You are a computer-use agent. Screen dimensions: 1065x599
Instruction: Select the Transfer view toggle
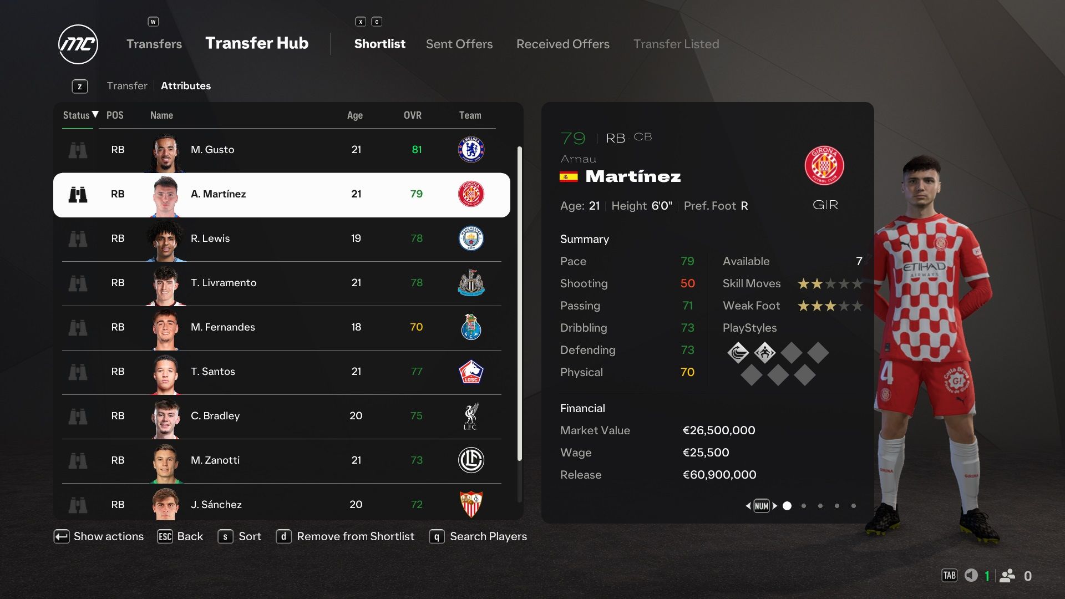pos(126,87)
